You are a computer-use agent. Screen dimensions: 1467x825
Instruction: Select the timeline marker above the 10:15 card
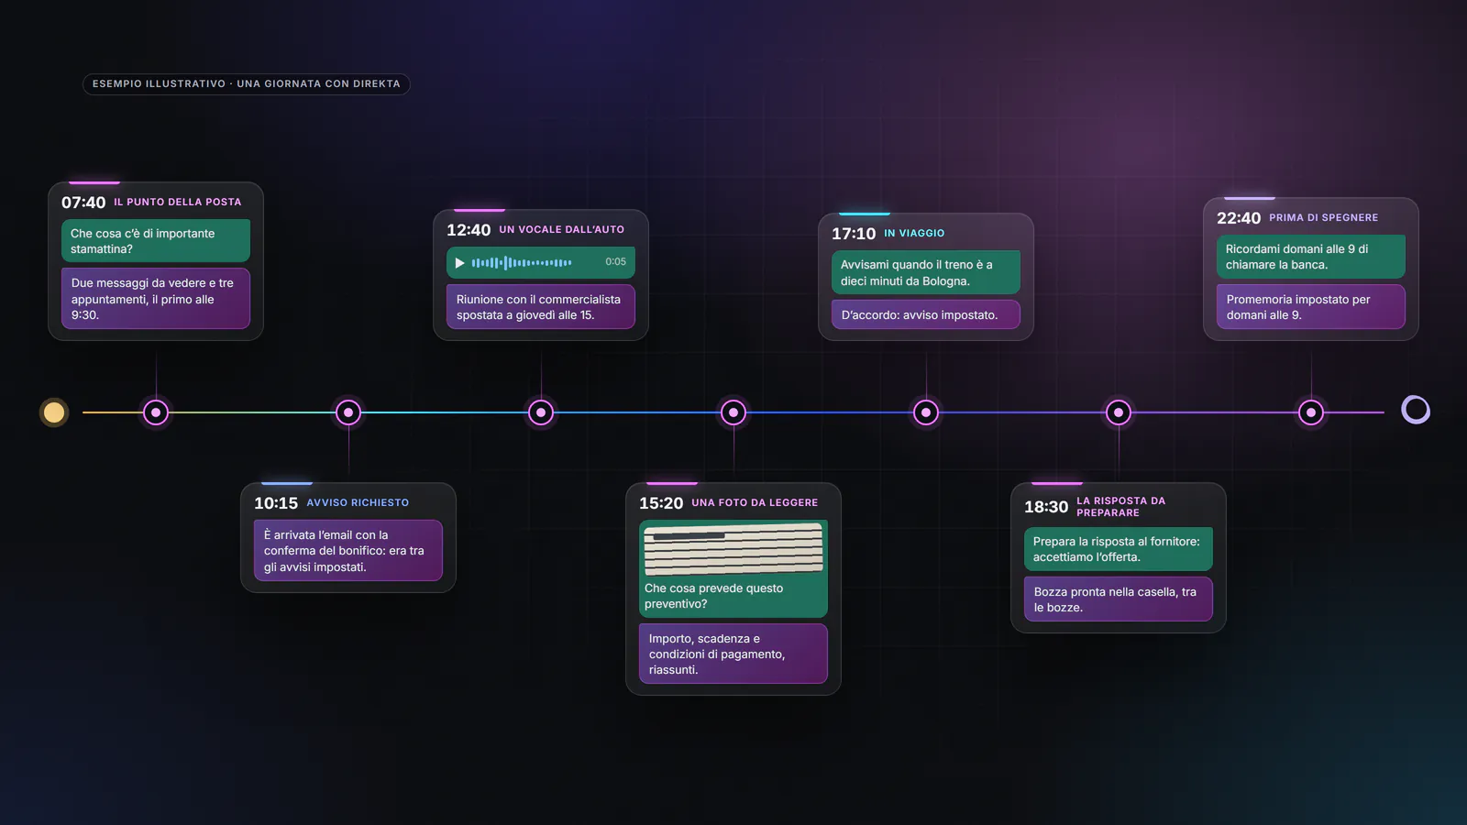point(348,412)
